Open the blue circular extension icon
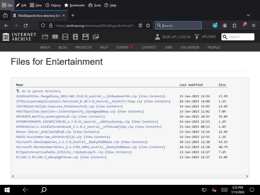 coord(215,25)
